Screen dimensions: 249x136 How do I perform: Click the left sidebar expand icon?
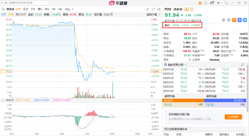pos(3,9)
